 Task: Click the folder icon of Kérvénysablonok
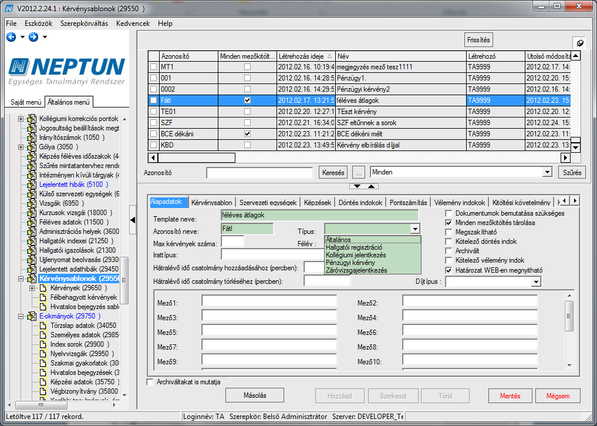click(x=32, y=279)
